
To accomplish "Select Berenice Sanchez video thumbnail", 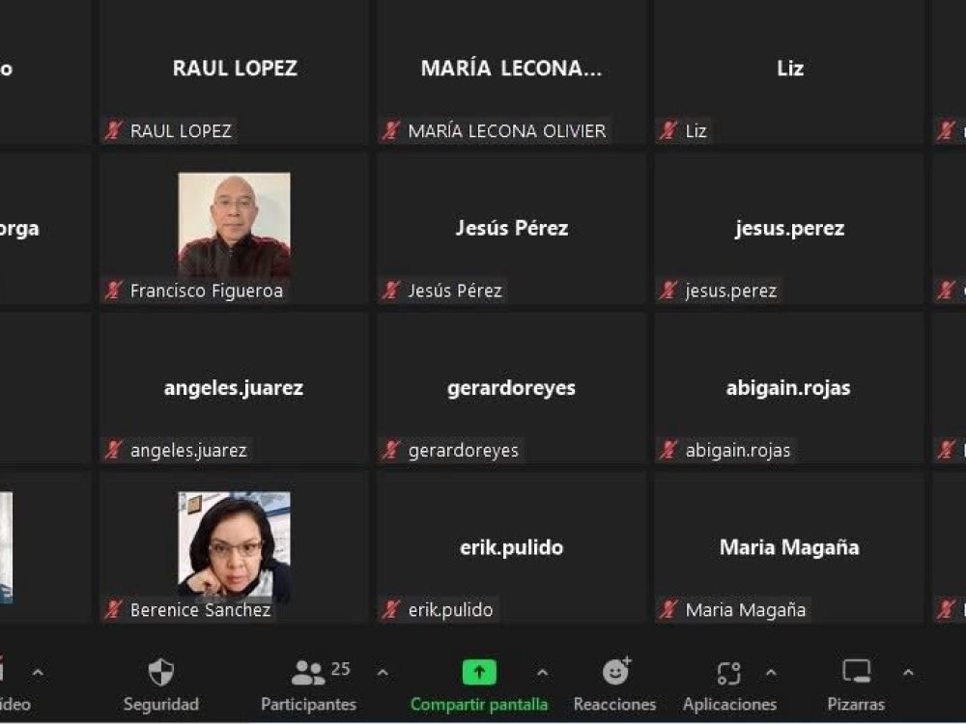I will click(234, 546).
